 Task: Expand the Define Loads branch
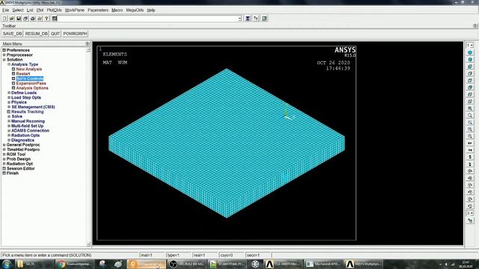click(x=9, y=93)
